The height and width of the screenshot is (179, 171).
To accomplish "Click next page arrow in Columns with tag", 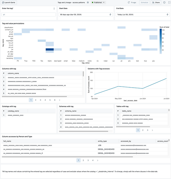I will 59,100.
